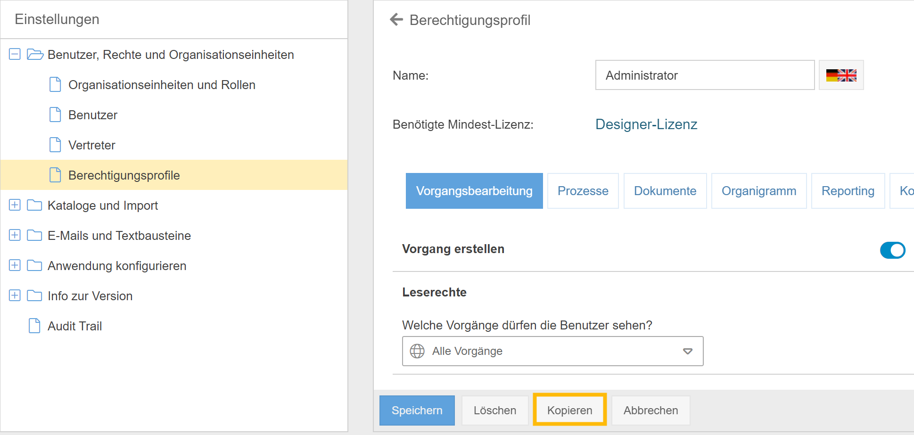The image size is (914, 435).
Task: Expand the Anwendung konfigurieren folder
Action: pyautogui.click(x=15, y=265)
